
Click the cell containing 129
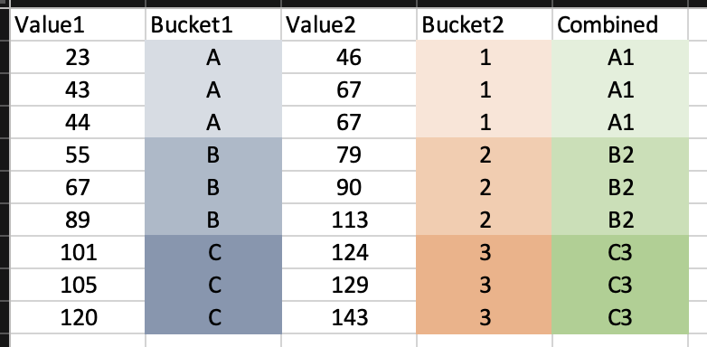pos(349,285)
